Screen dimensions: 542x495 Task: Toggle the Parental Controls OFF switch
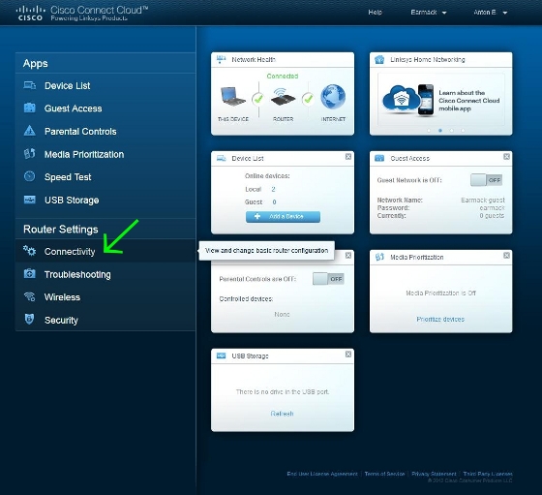pos(328,279)
